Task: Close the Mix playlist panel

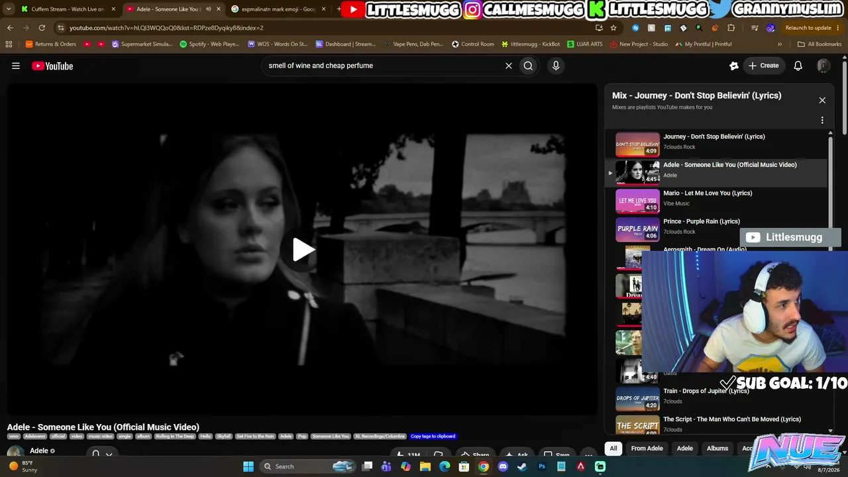Action: click(x=822, y=100)
